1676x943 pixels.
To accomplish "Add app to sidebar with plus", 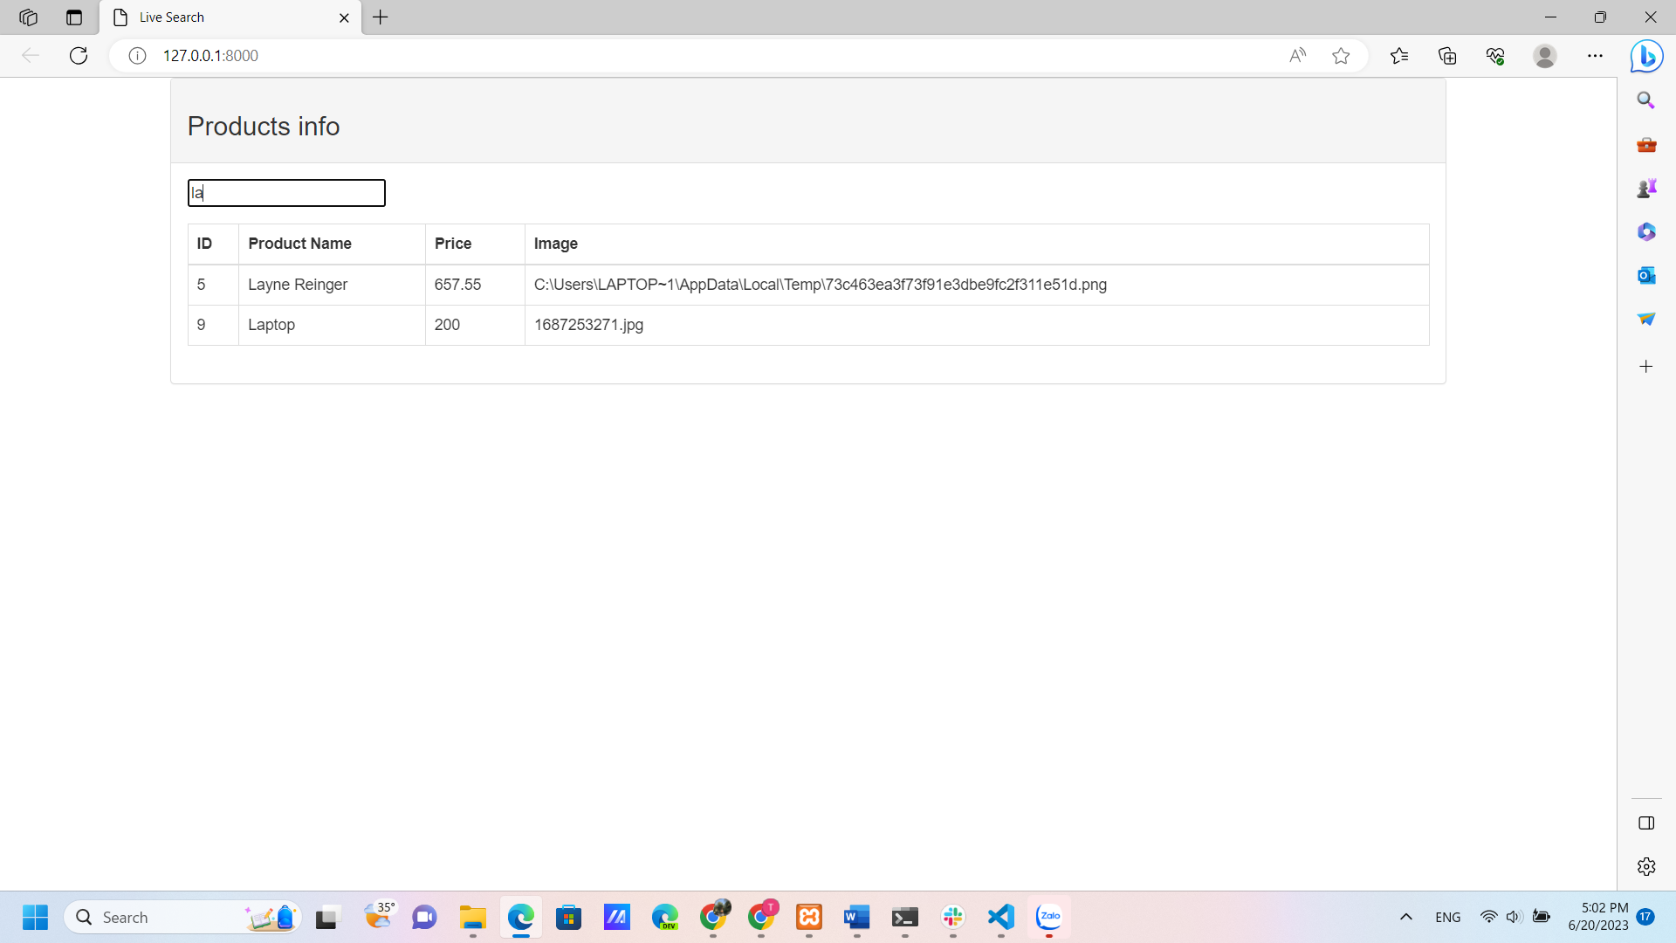I will click(x=1646, y=367).
